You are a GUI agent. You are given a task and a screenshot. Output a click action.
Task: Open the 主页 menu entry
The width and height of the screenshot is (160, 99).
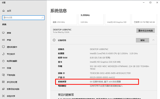click(x=23, y=11)
